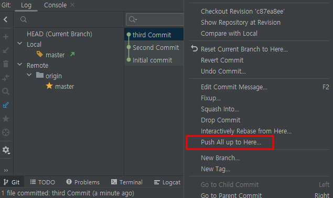Open the Problems tool window tab
Viewport: 333px width, 198px height.
(x=83, y=182)
